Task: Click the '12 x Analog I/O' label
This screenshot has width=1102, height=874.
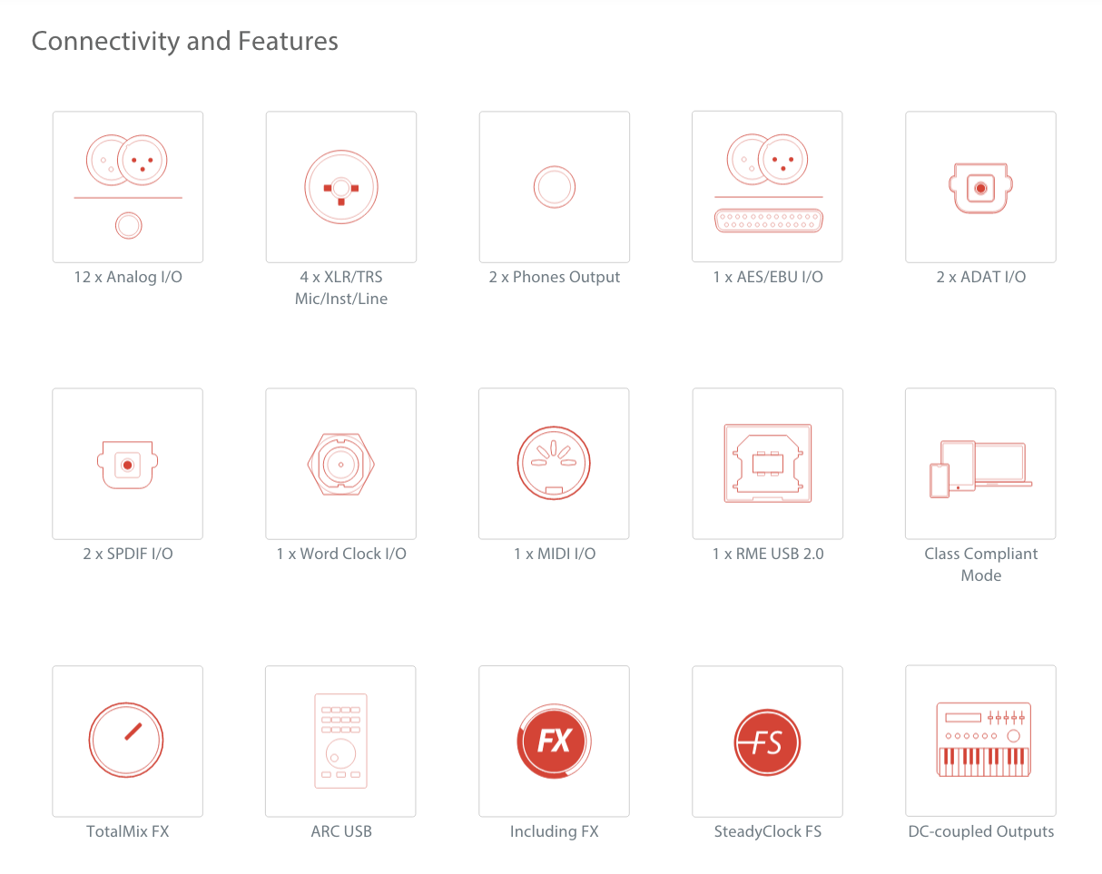Action: tap(128, 277)
